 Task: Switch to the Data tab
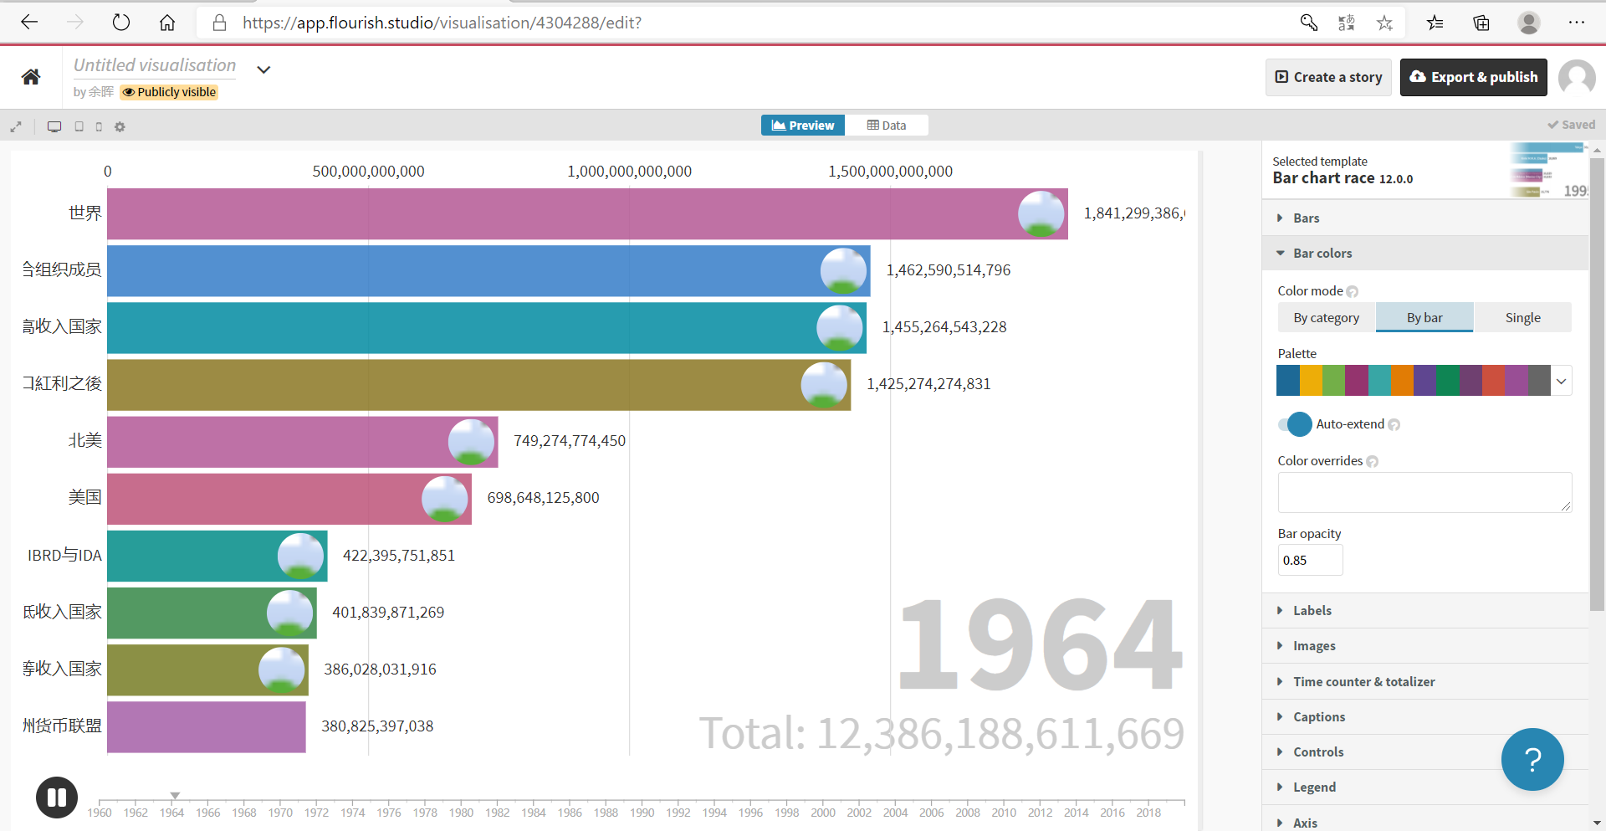pyautogui.click(x=887, y=126)
